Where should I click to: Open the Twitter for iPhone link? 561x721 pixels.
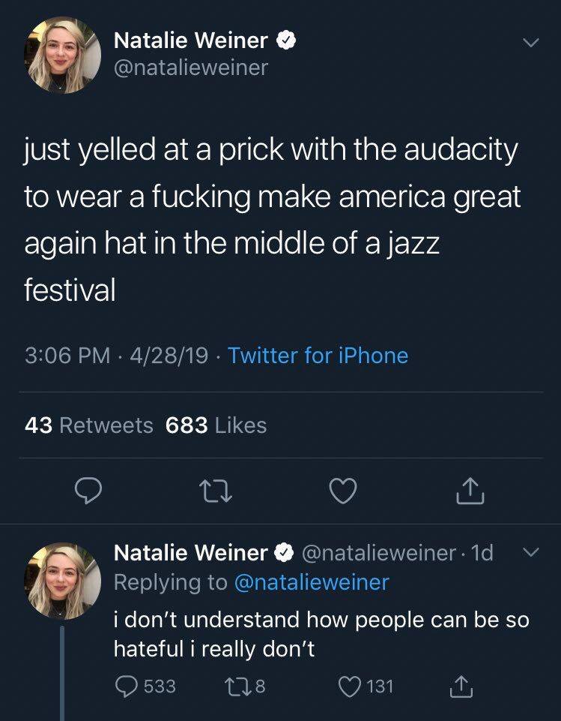pos(318,355)
